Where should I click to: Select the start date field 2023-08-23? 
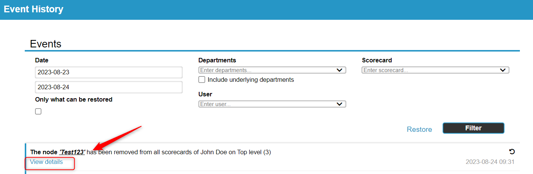pos(109,72)
